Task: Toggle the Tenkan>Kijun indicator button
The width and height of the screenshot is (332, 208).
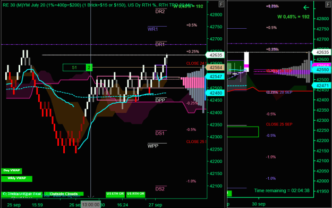Action: (x=22, y=194)
